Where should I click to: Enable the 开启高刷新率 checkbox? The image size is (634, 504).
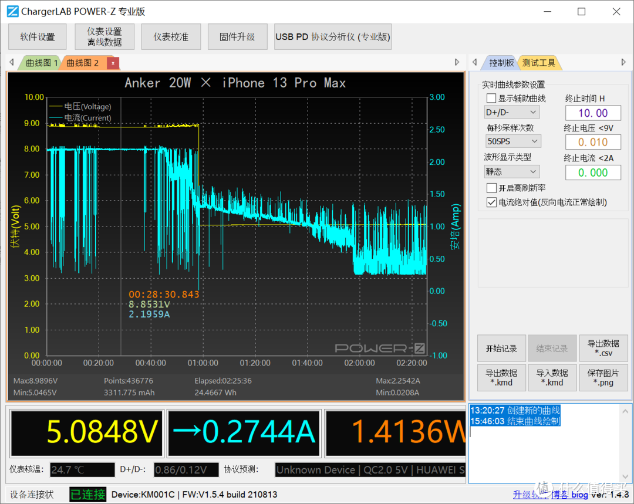point(491,188)
